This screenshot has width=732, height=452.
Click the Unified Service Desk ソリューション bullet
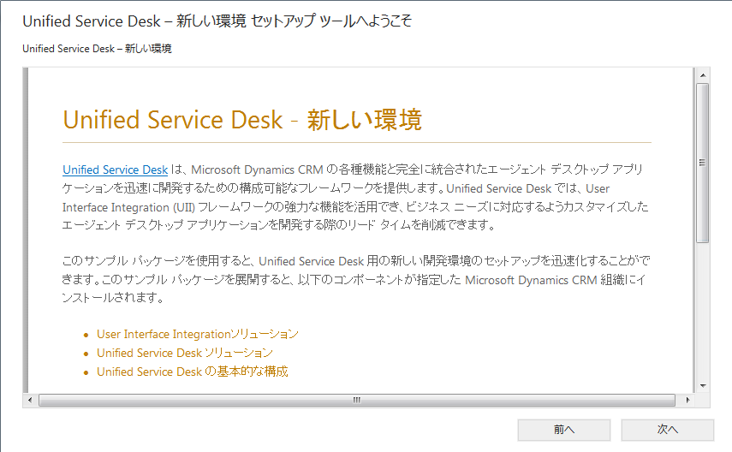(185, 353)
